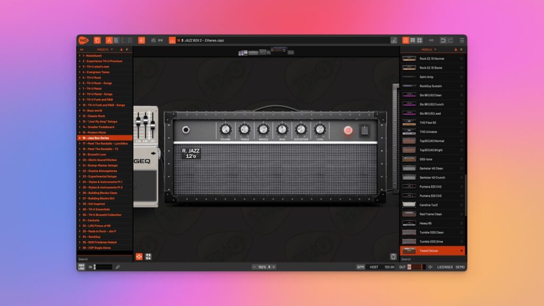Select the multi-slot grid view icon
Image resolution: width=544 pixels, height=306 pixels.
tap(420, 40)
